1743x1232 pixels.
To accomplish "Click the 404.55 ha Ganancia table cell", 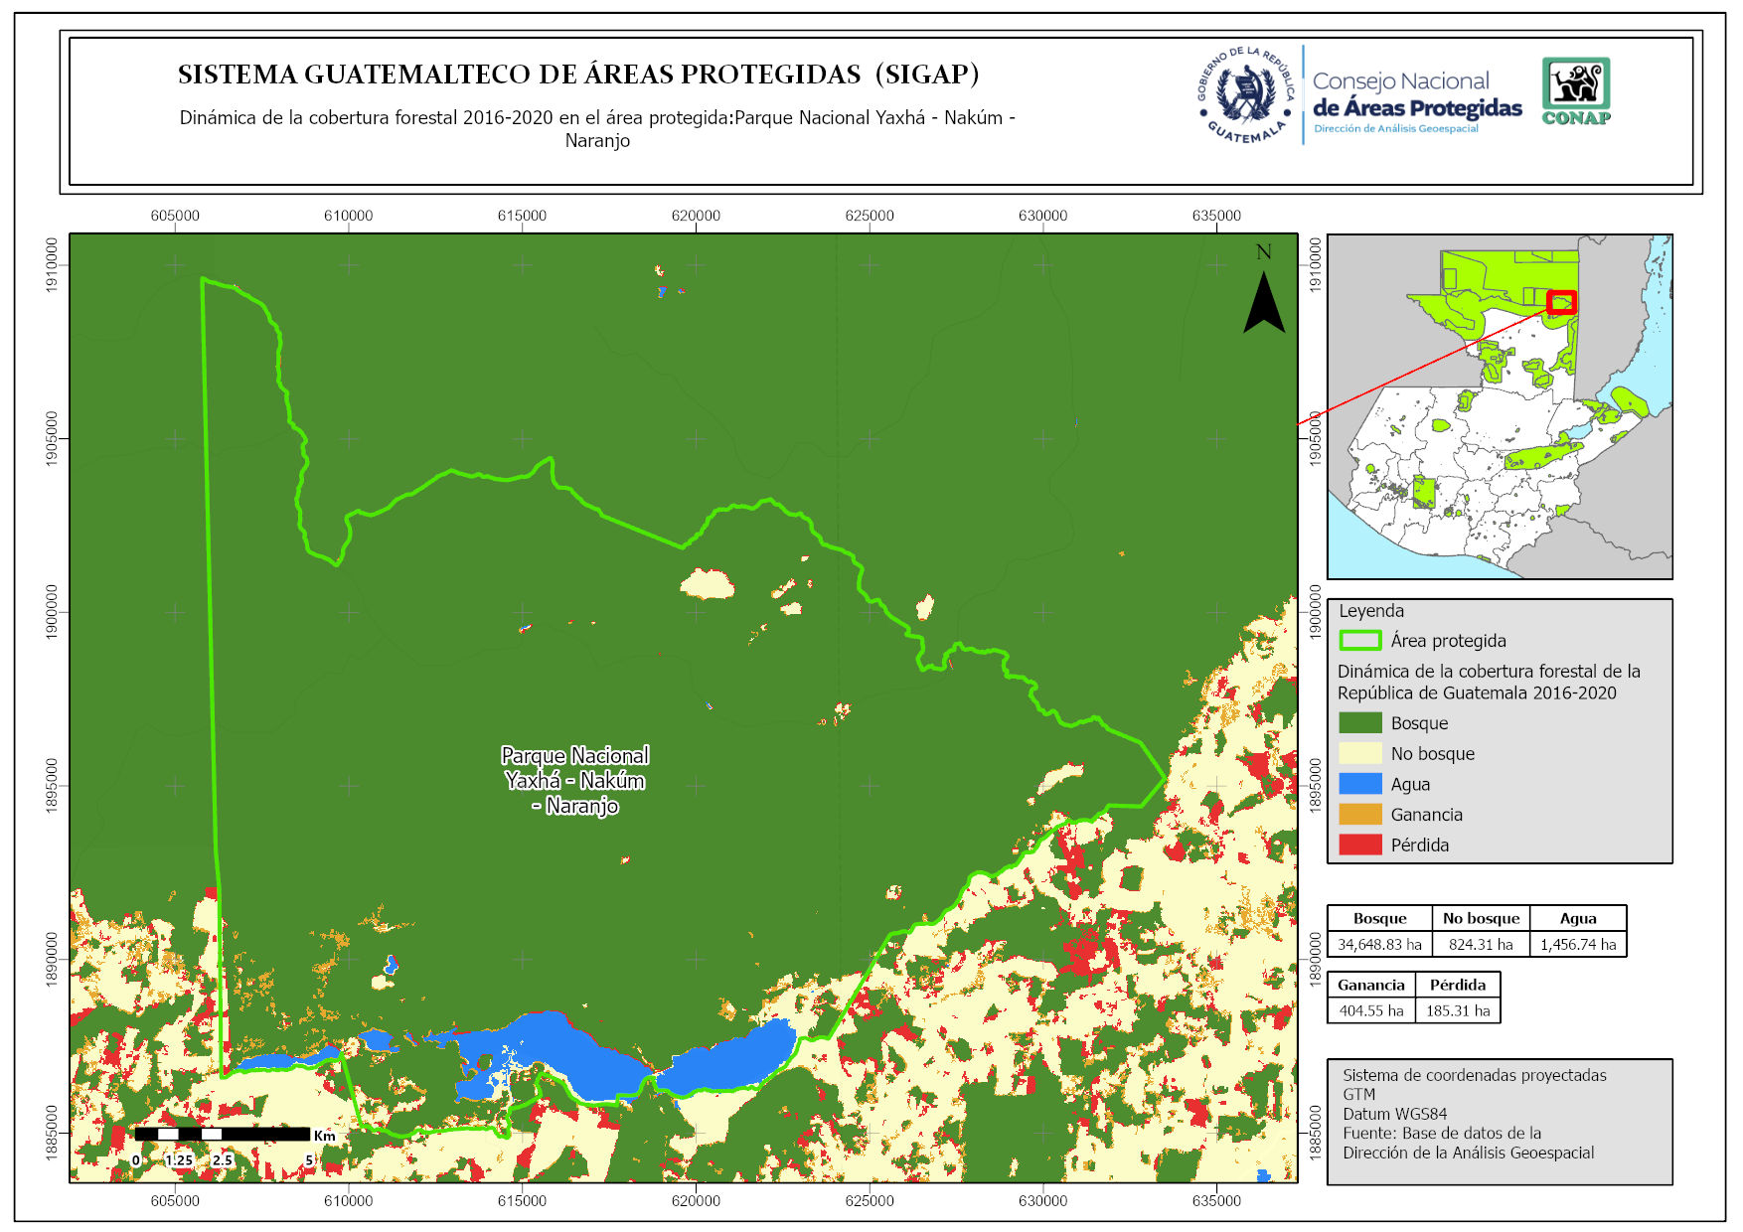I will click(1370, 1010).
